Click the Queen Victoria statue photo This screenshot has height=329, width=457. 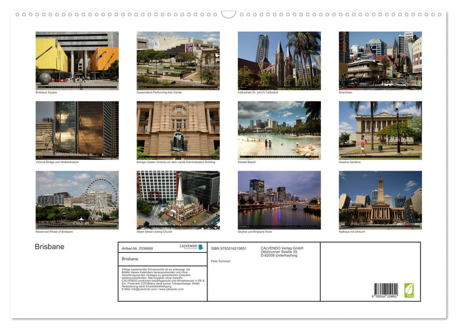pos(178,130)
